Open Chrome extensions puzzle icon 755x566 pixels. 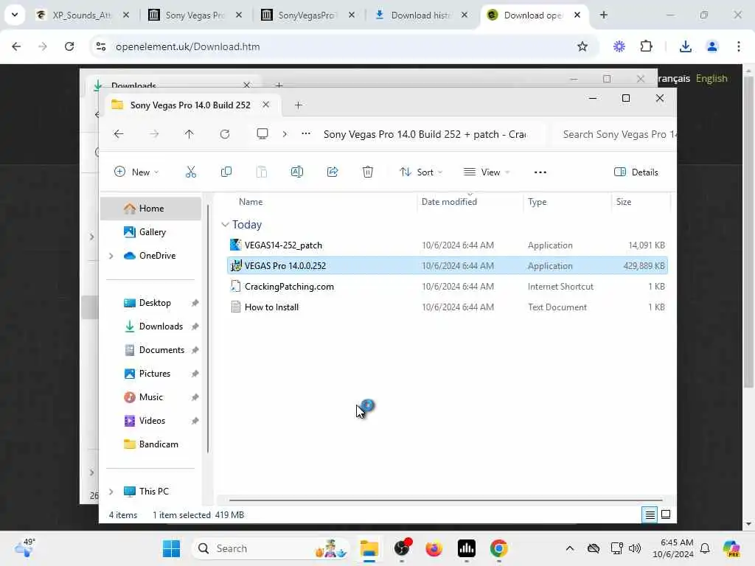point(646,46)
